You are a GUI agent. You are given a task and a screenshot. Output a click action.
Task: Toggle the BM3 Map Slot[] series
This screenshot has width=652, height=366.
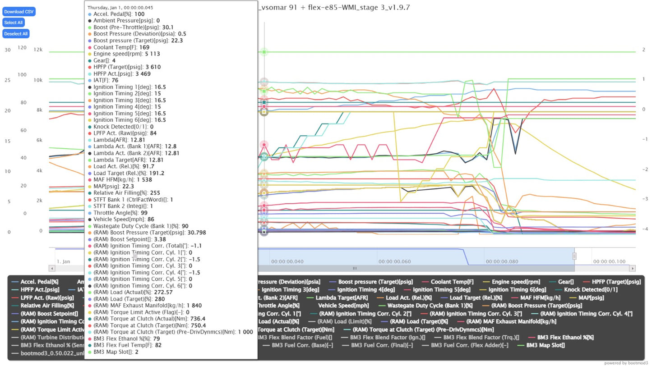click(545, 345)
